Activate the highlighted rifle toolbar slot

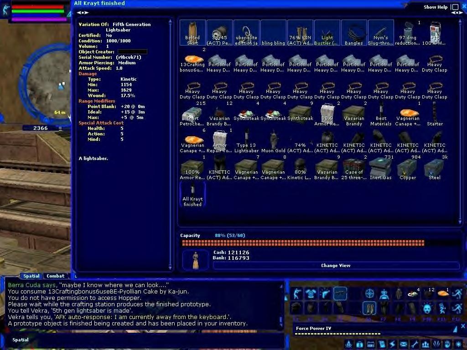click(340, 293)
